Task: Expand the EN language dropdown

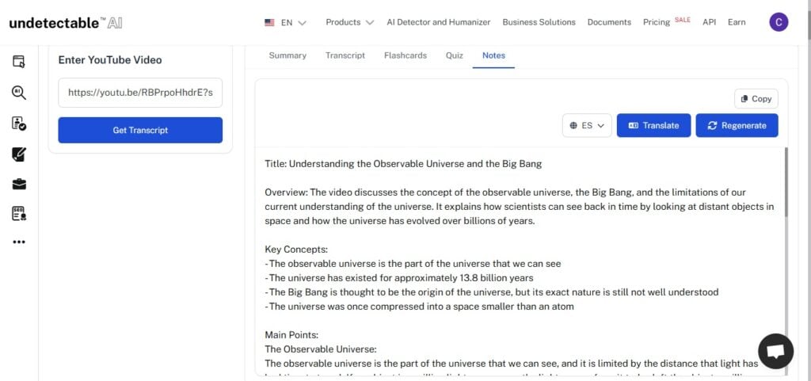Action: coord(294,23)
